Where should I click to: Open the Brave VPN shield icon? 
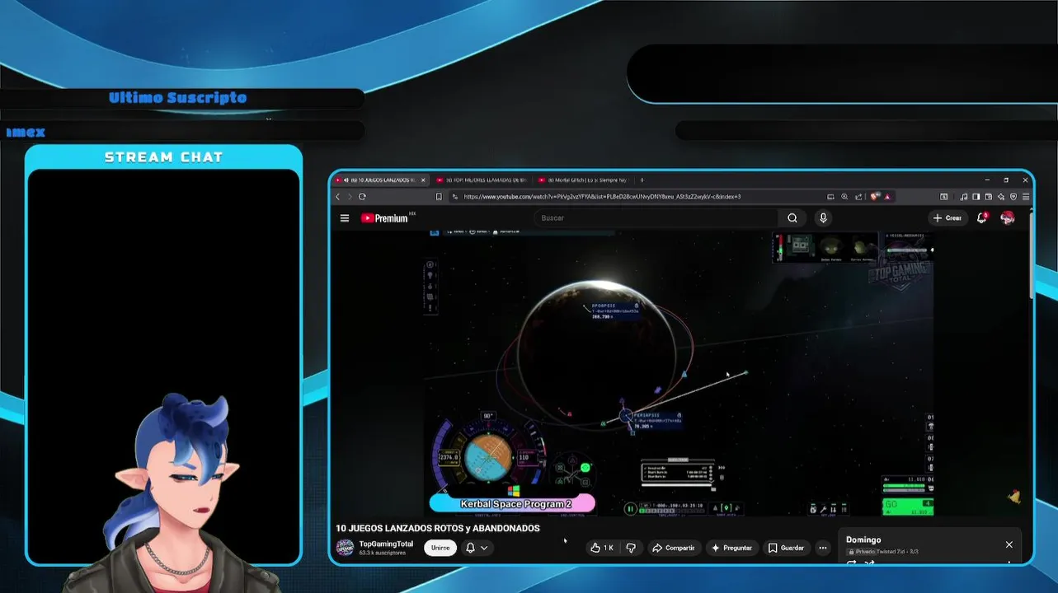(1013, 197)
